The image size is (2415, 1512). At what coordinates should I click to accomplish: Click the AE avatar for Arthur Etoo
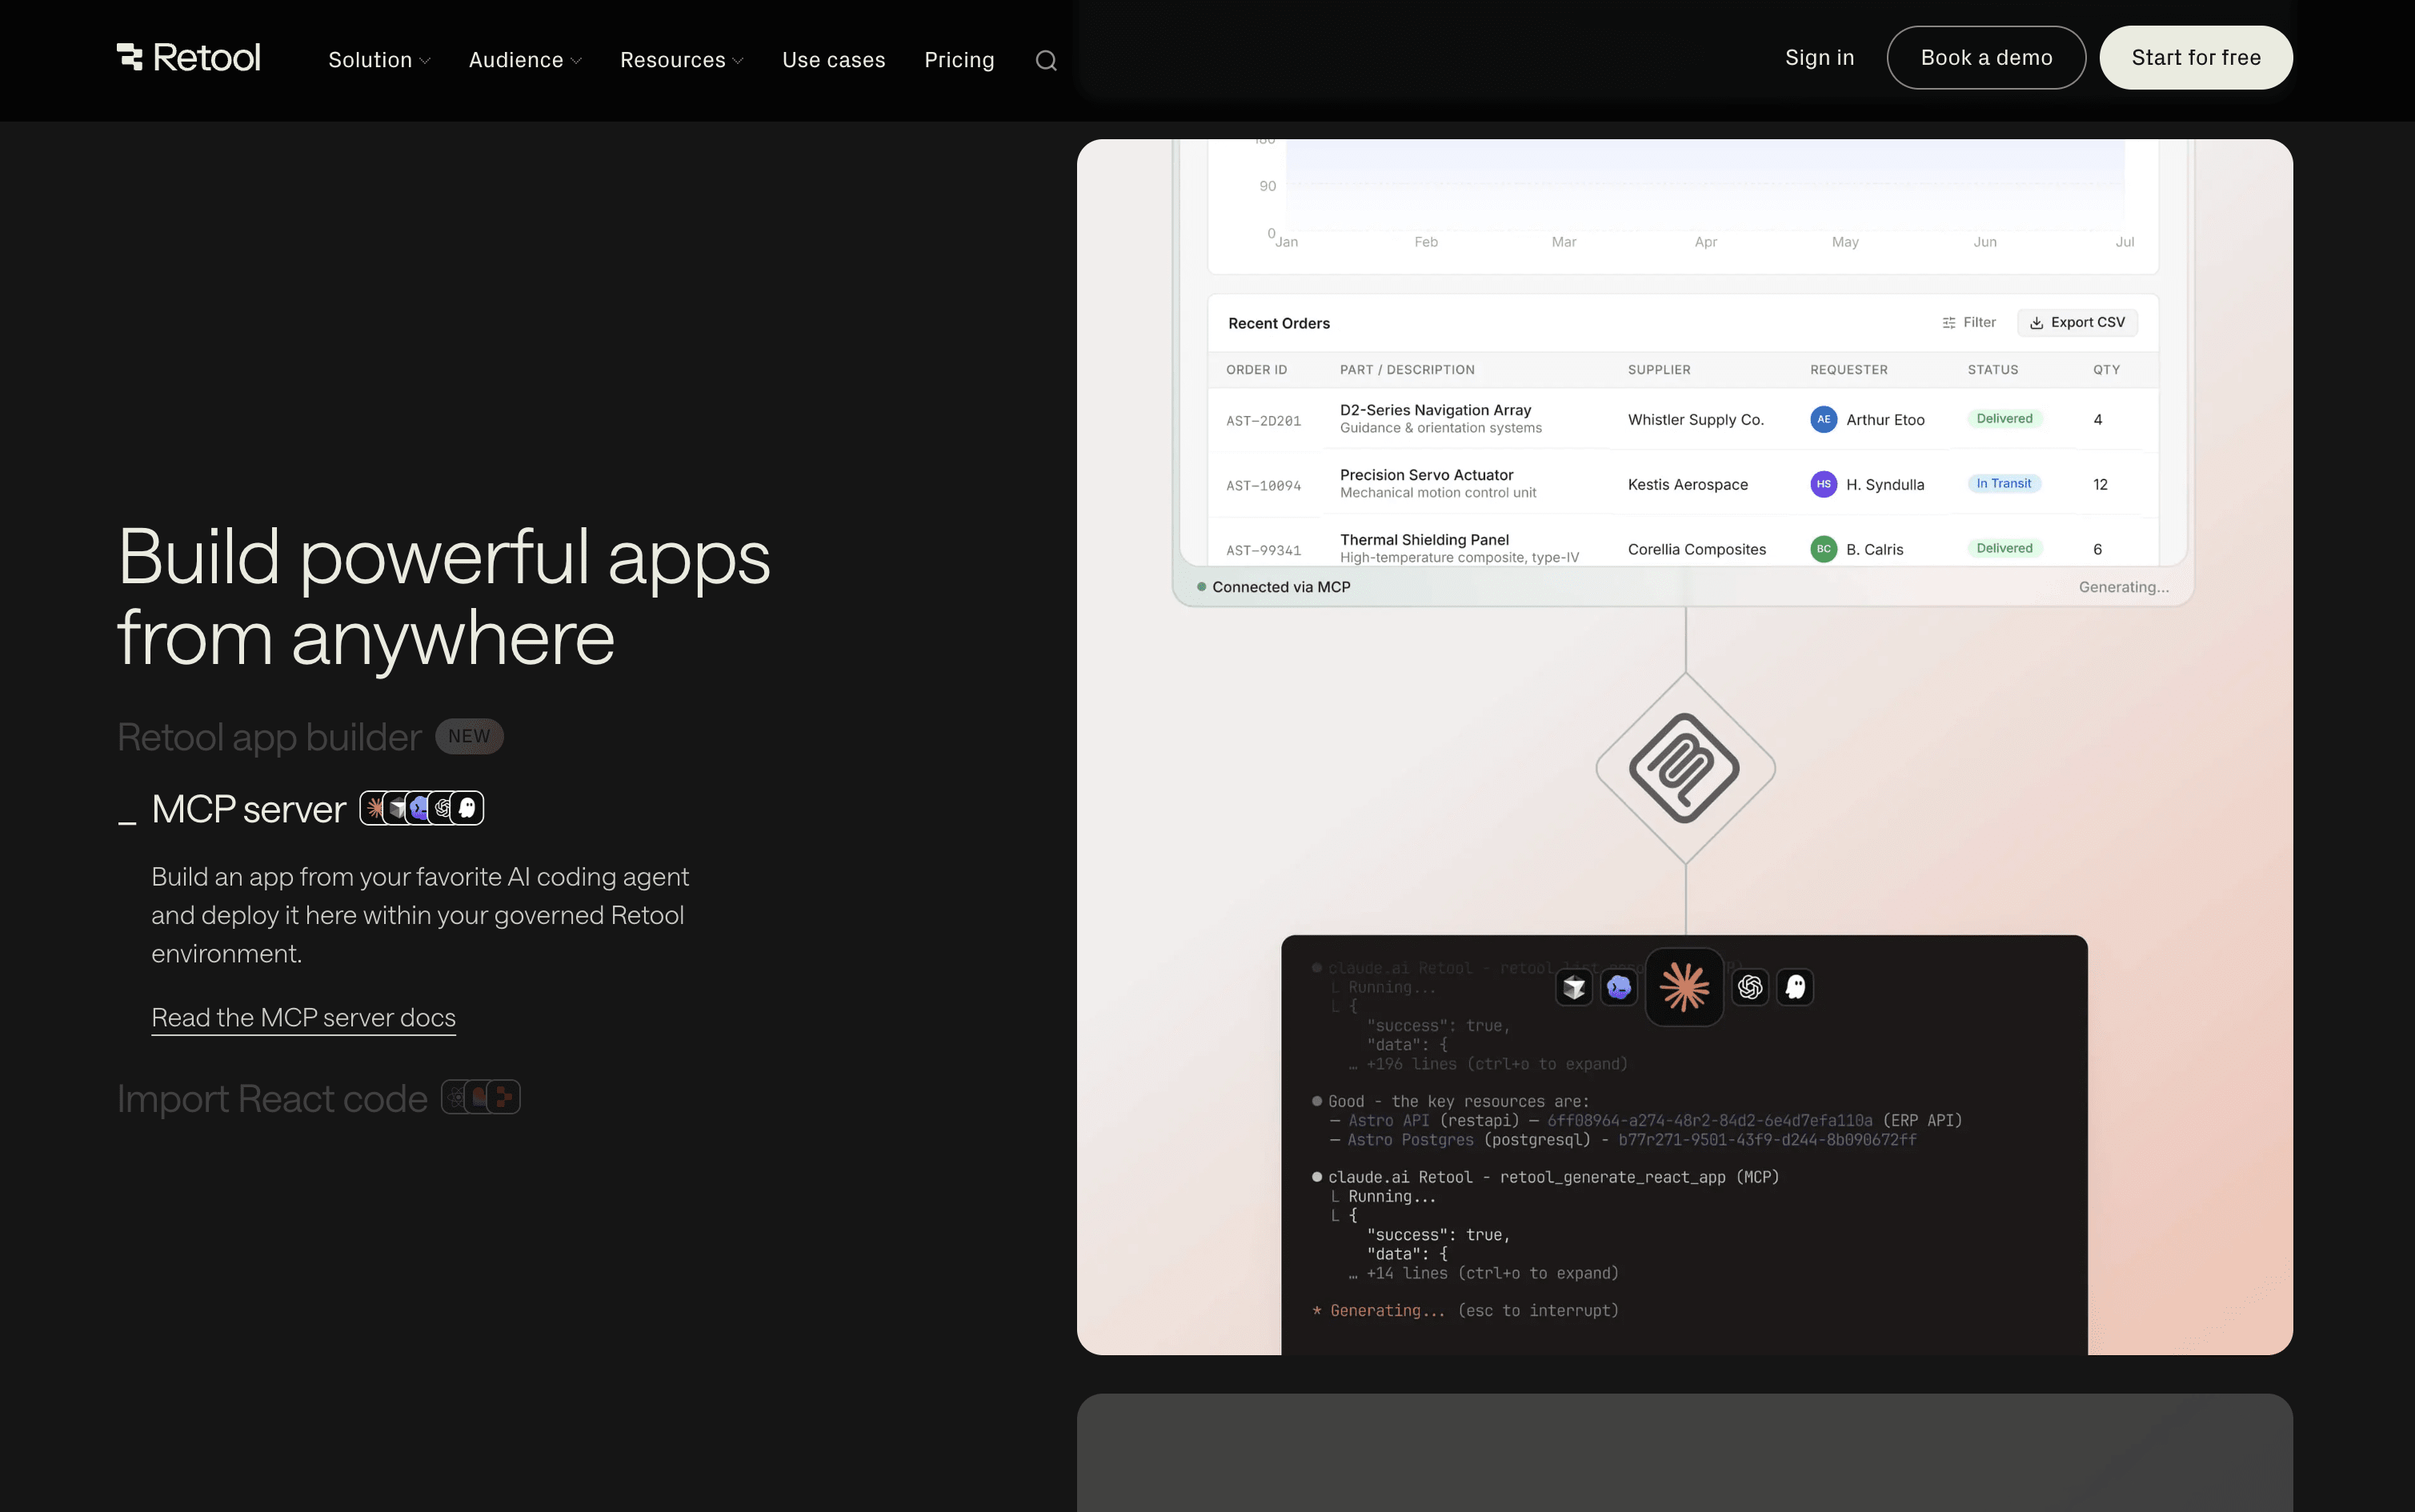tap(1823, 420)
